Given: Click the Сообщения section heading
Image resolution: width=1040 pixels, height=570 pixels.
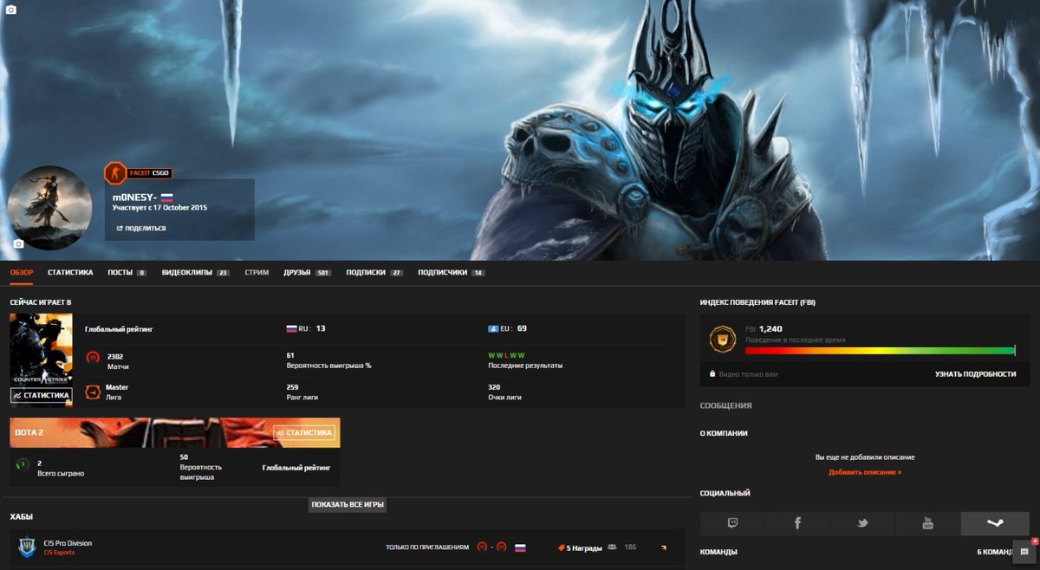Looking at the screenshot, I should 725,405.
